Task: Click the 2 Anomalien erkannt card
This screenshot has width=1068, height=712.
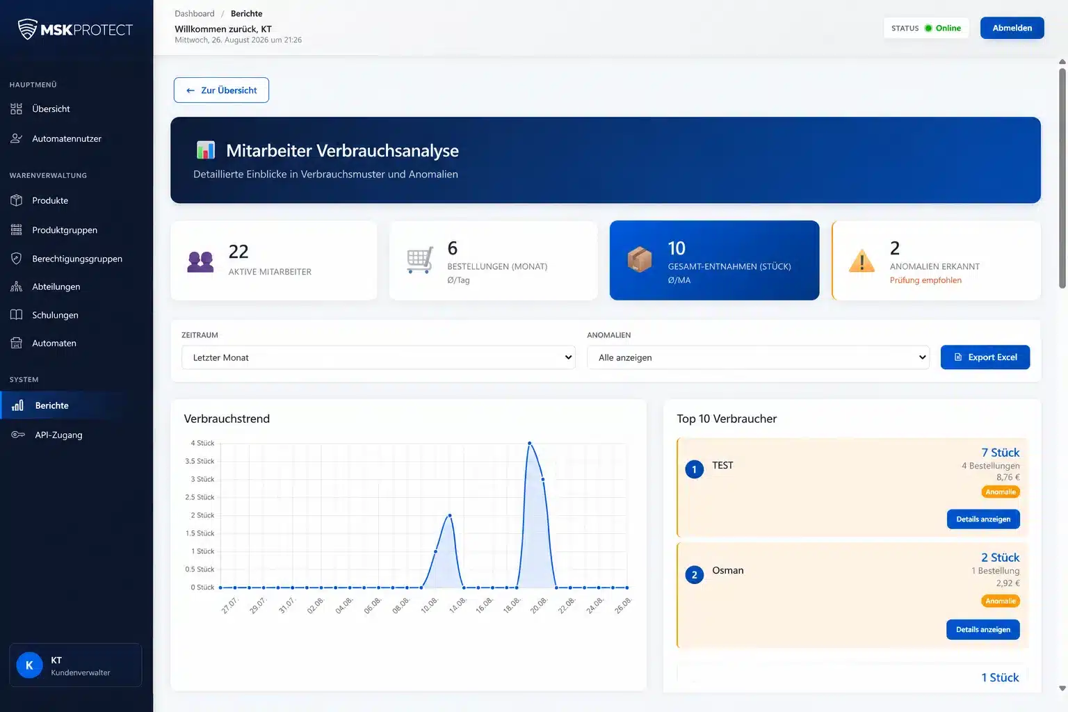Action: click(936, 261)
